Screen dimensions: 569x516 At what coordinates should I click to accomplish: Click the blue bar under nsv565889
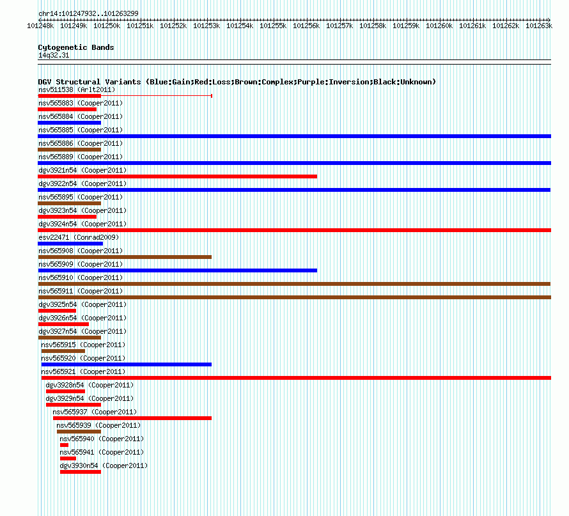pyautogui.click(x=294, y=163)
